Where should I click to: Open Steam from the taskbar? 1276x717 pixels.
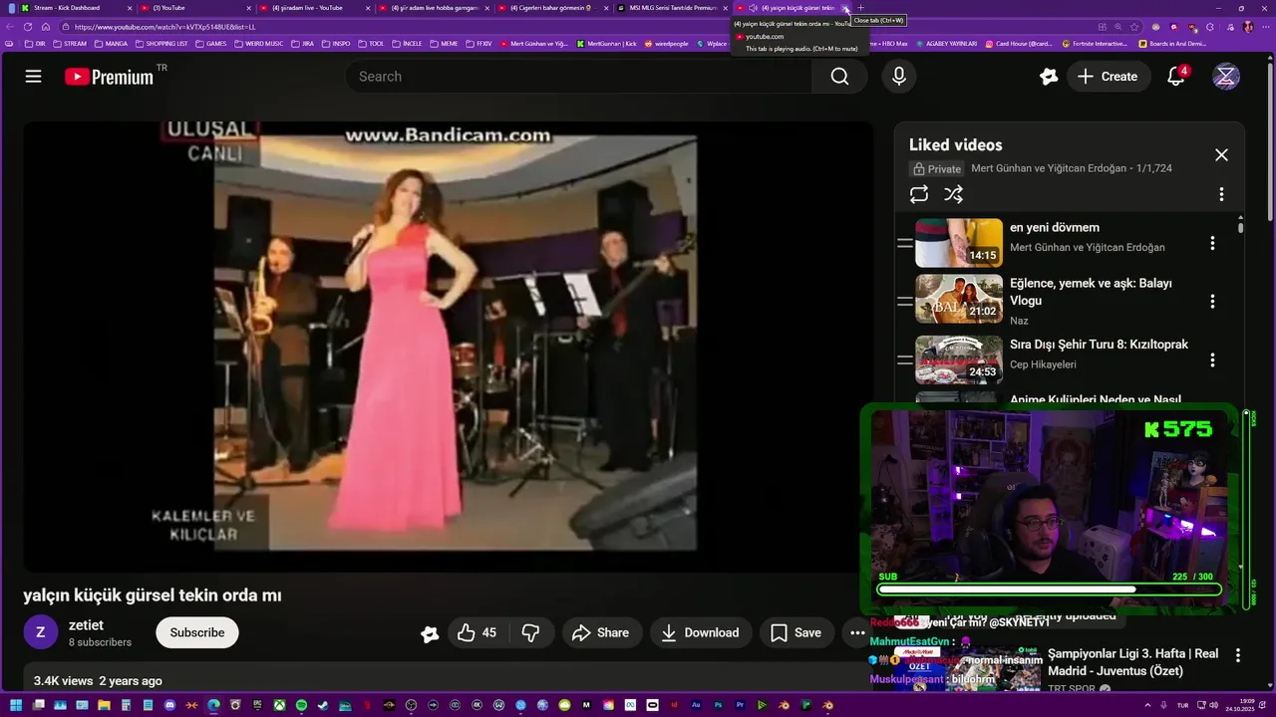(x=323, y=705)
